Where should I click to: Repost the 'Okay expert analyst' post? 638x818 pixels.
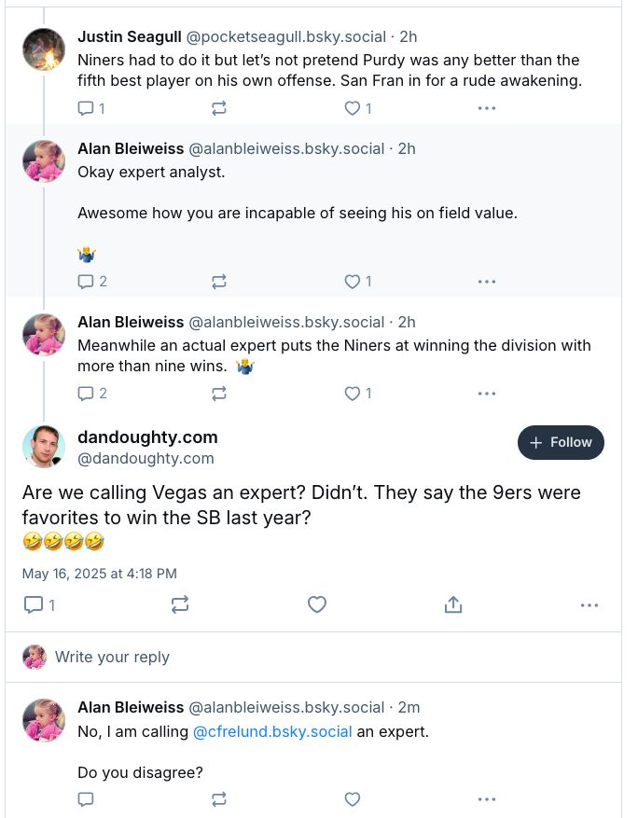click(x=218, y=282)
